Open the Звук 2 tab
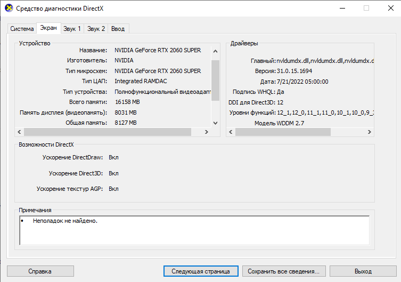Screen dimensions: 401x282 click(x=96, y=29)
